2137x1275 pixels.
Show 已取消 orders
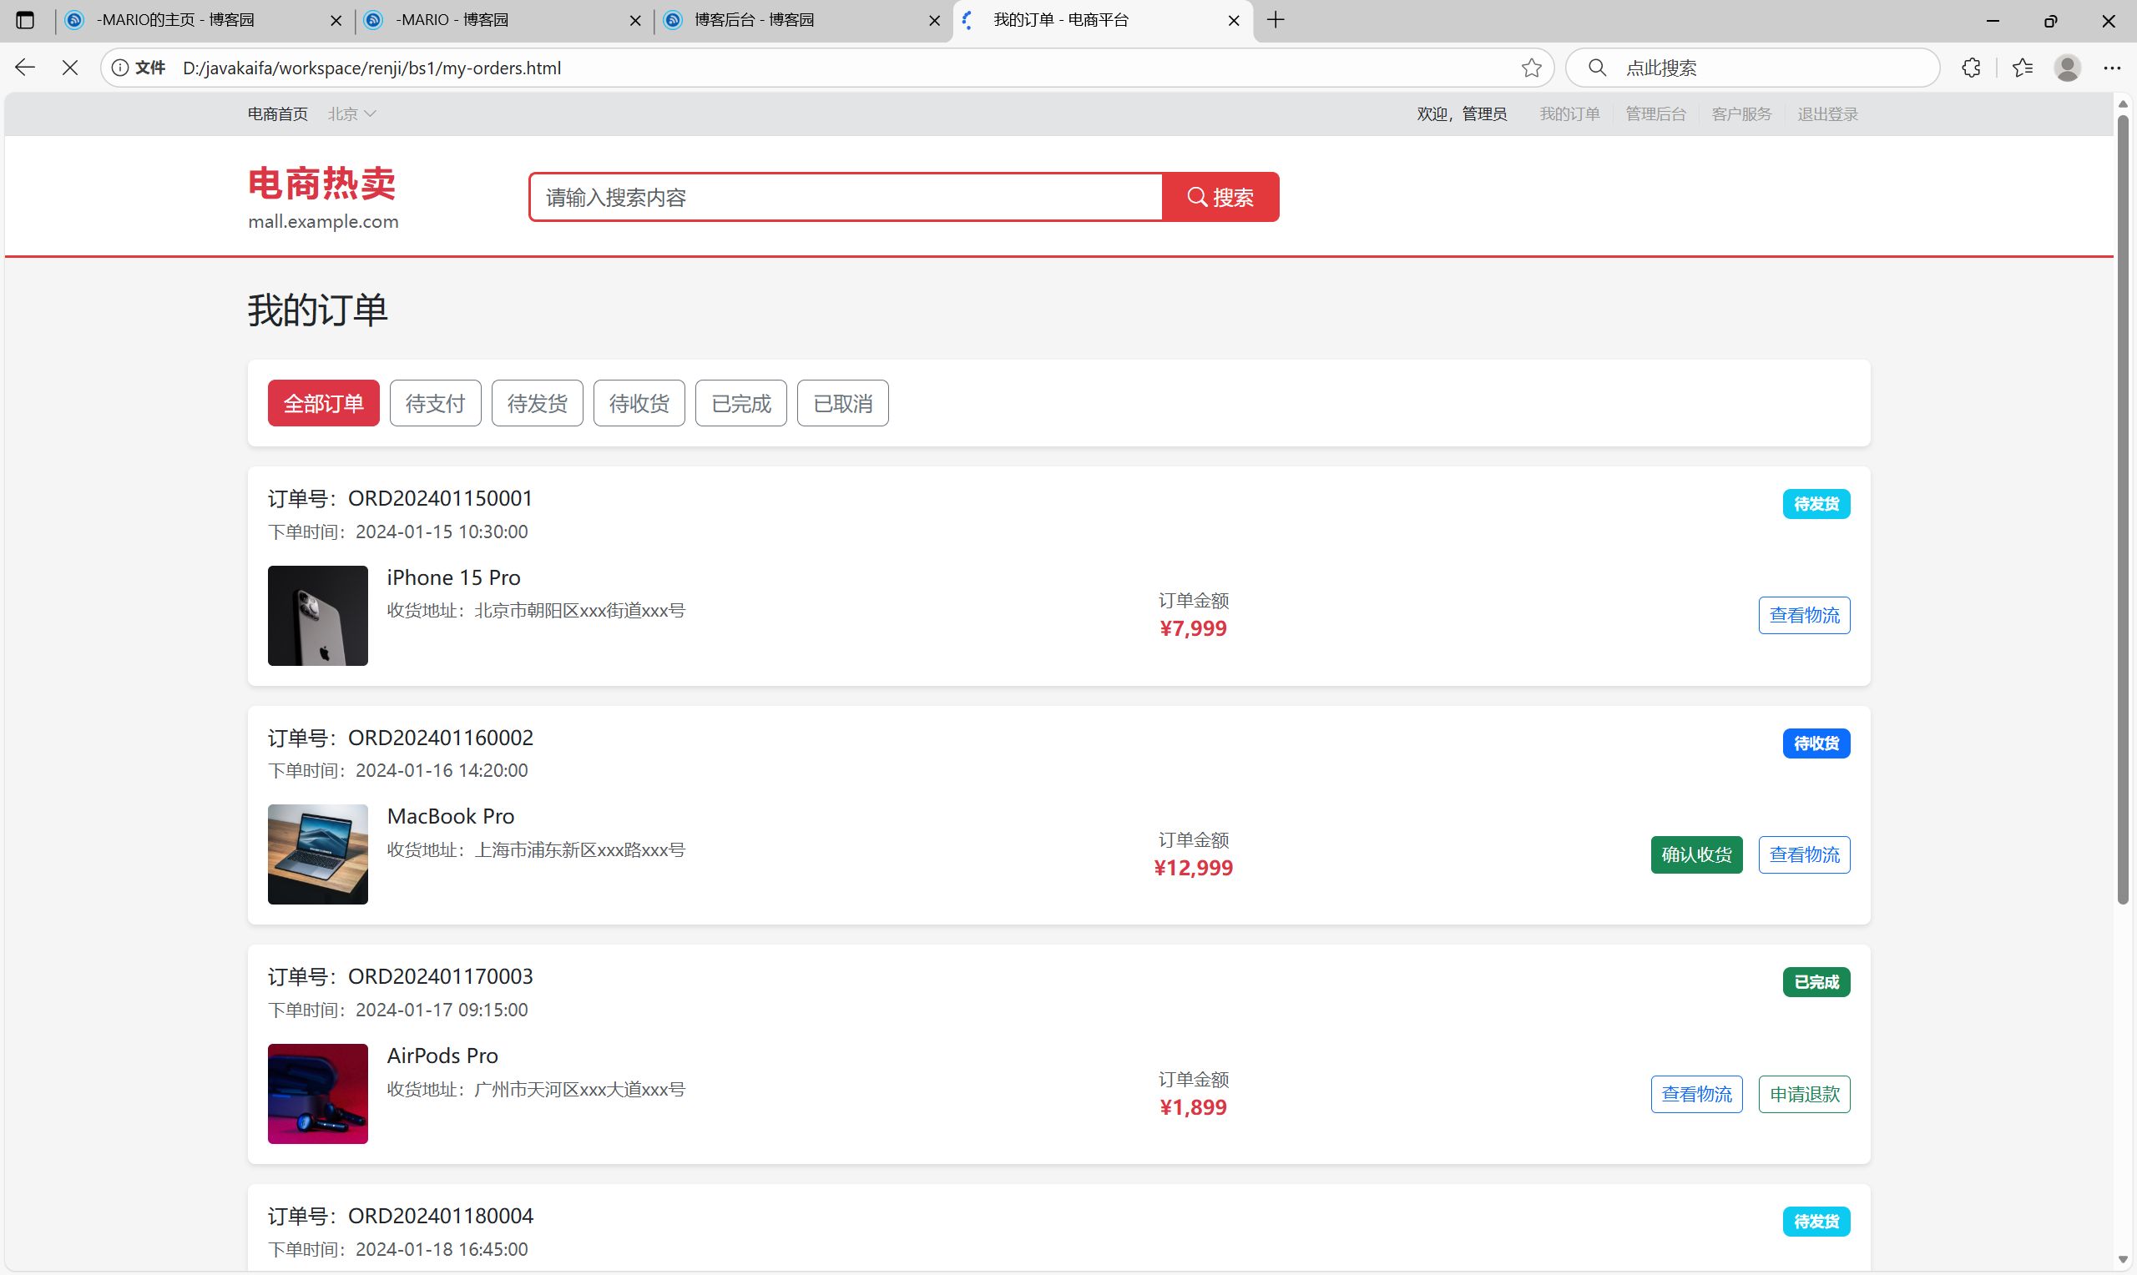click(842, 403)
